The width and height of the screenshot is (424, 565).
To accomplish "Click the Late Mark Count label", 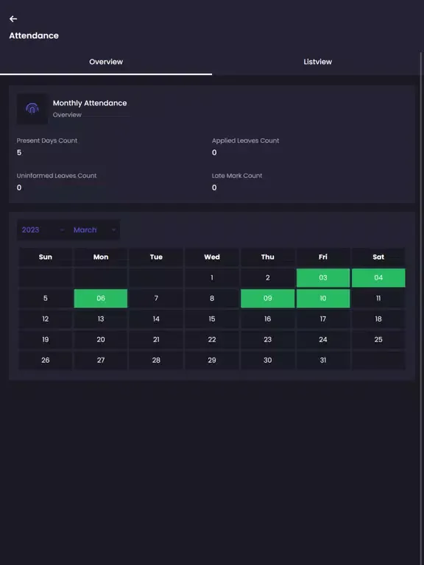I will [x=237, y=176].
